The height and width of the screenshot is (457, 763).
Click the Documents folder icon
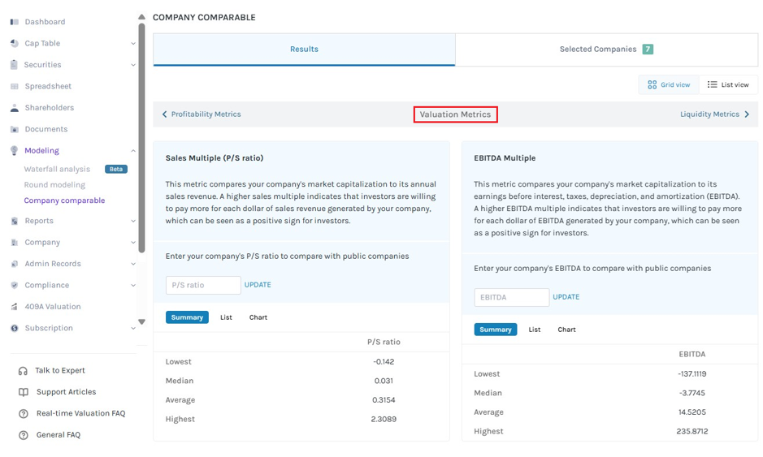point(15,129)
